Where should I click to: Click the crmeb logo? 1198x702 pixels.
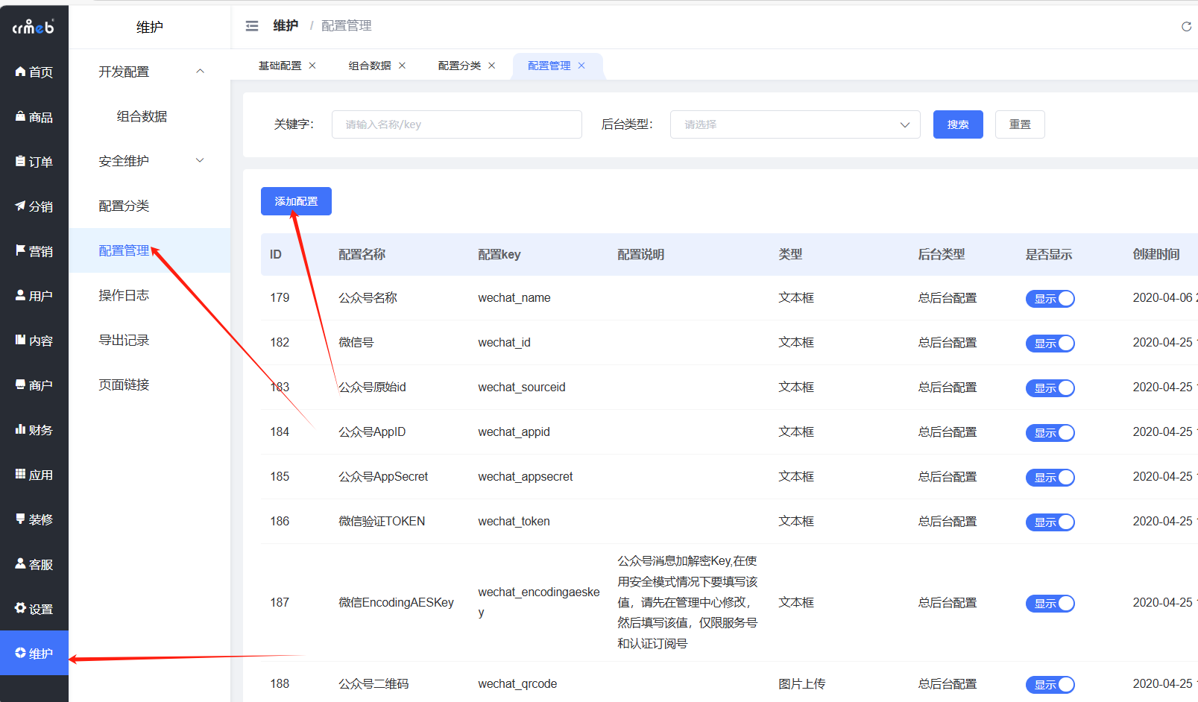coord(34,28)
